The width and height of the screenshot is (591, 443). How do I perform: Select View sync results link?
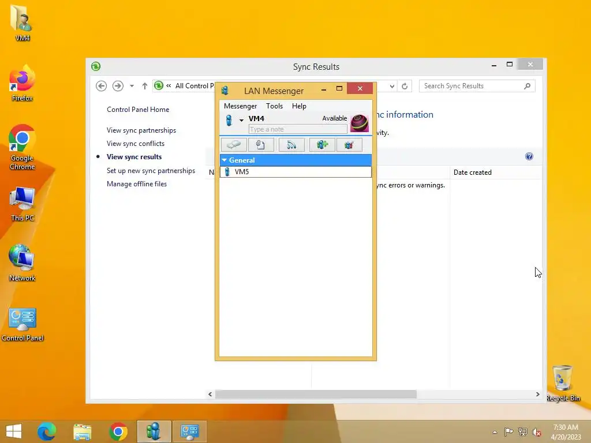134,157
